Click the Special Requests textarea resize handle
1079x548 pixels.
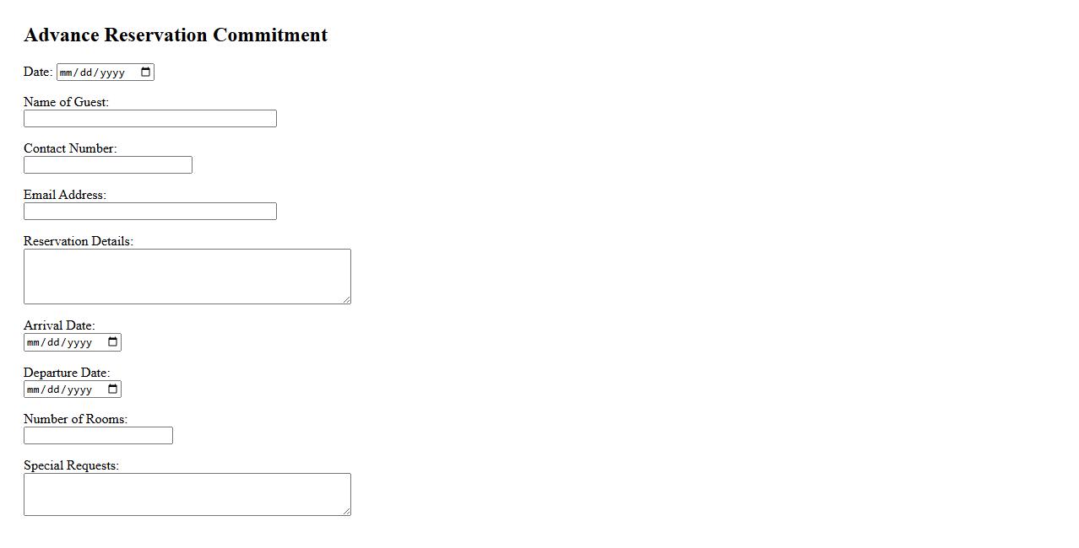tap(346, 511)
